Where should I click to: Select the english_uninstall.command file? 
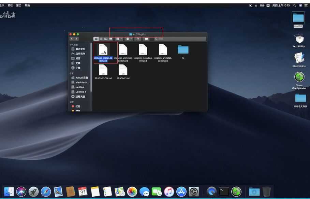pos(163,53)
